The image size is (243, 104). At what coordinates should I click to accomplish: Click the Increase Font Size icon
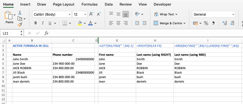92,14
